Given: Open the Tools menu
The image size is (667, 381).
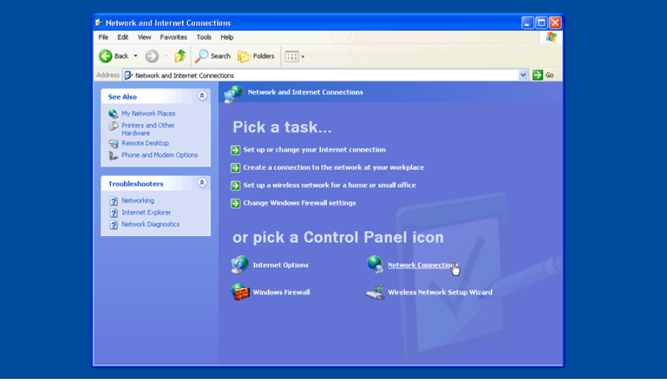Looking at the screenshot, I should pos(204,37).
